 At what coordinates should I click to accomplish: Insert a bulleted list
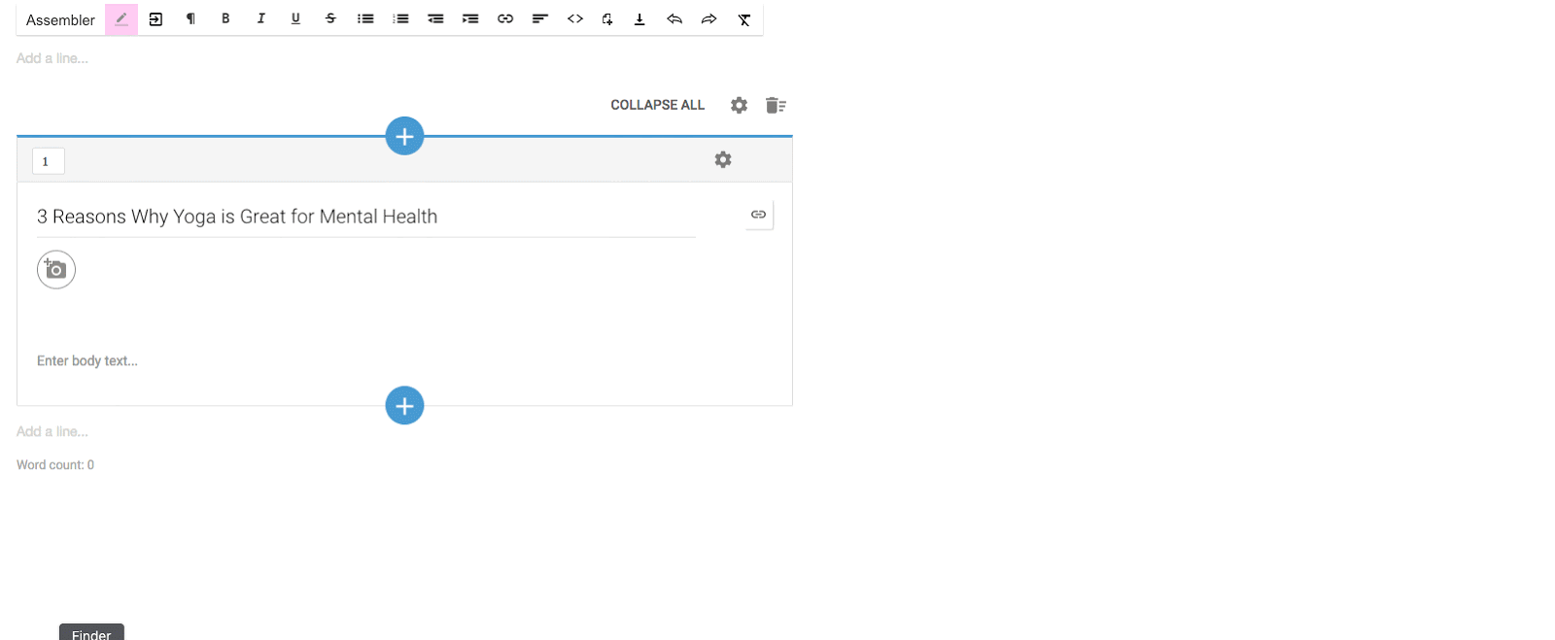point(365,19)
